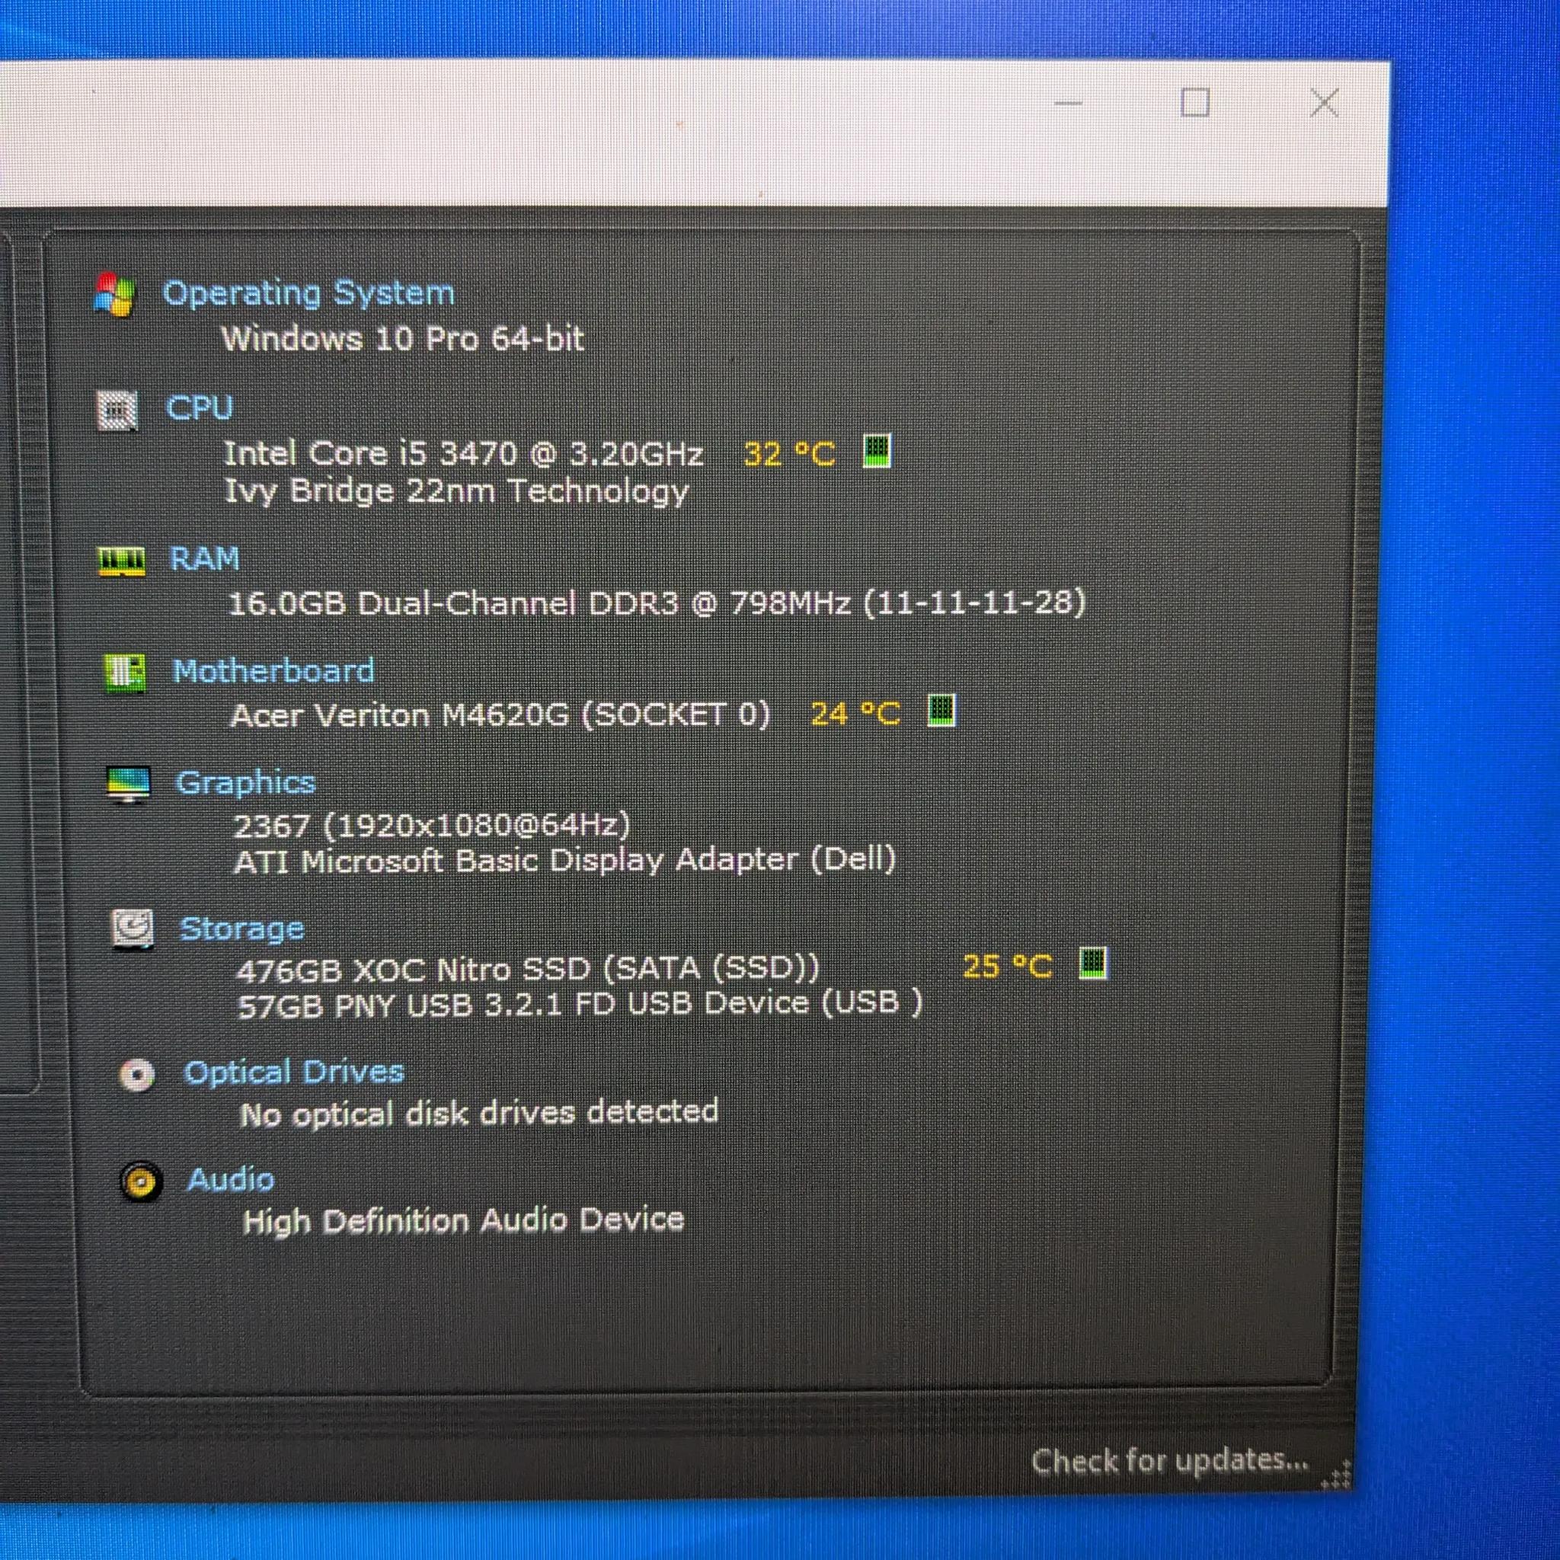Click 57GB PNY USB 3.2.1 FD entry
The image size is (1560, 1560).
coord(580,1004)
